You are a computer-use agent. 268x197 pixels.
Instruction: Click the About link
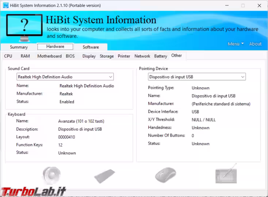(255, 44)
